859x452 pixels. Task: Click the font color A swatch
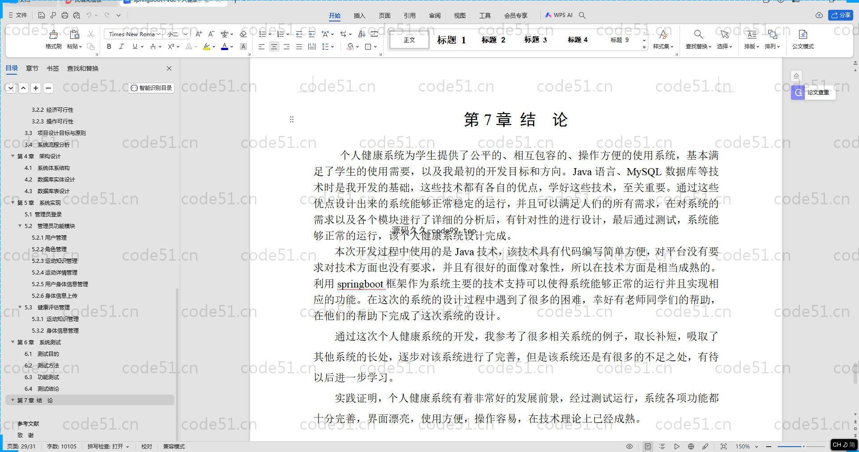tap(225, 46)
